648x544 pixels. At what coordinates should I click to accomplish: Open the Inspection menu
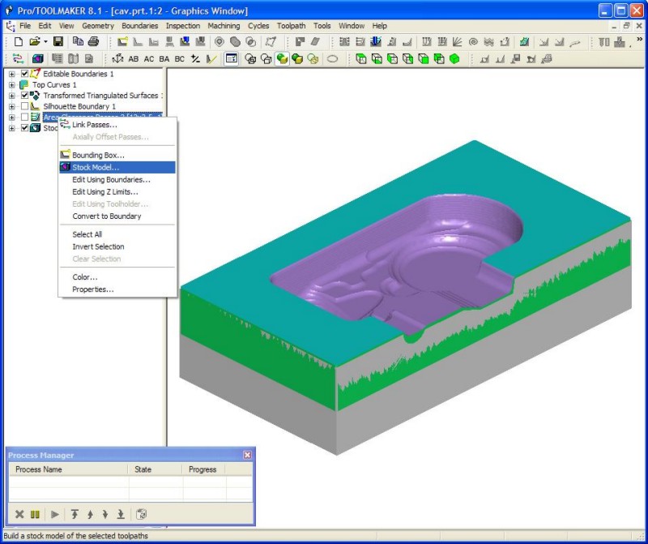tap(183, 26)
